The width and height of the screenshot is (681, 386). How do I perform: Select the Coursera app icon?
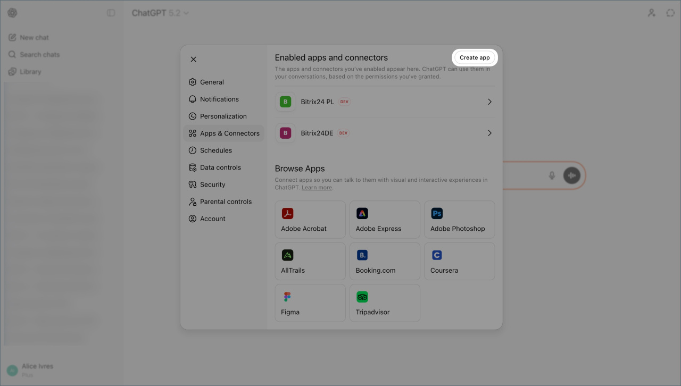(x=437, y=255)
